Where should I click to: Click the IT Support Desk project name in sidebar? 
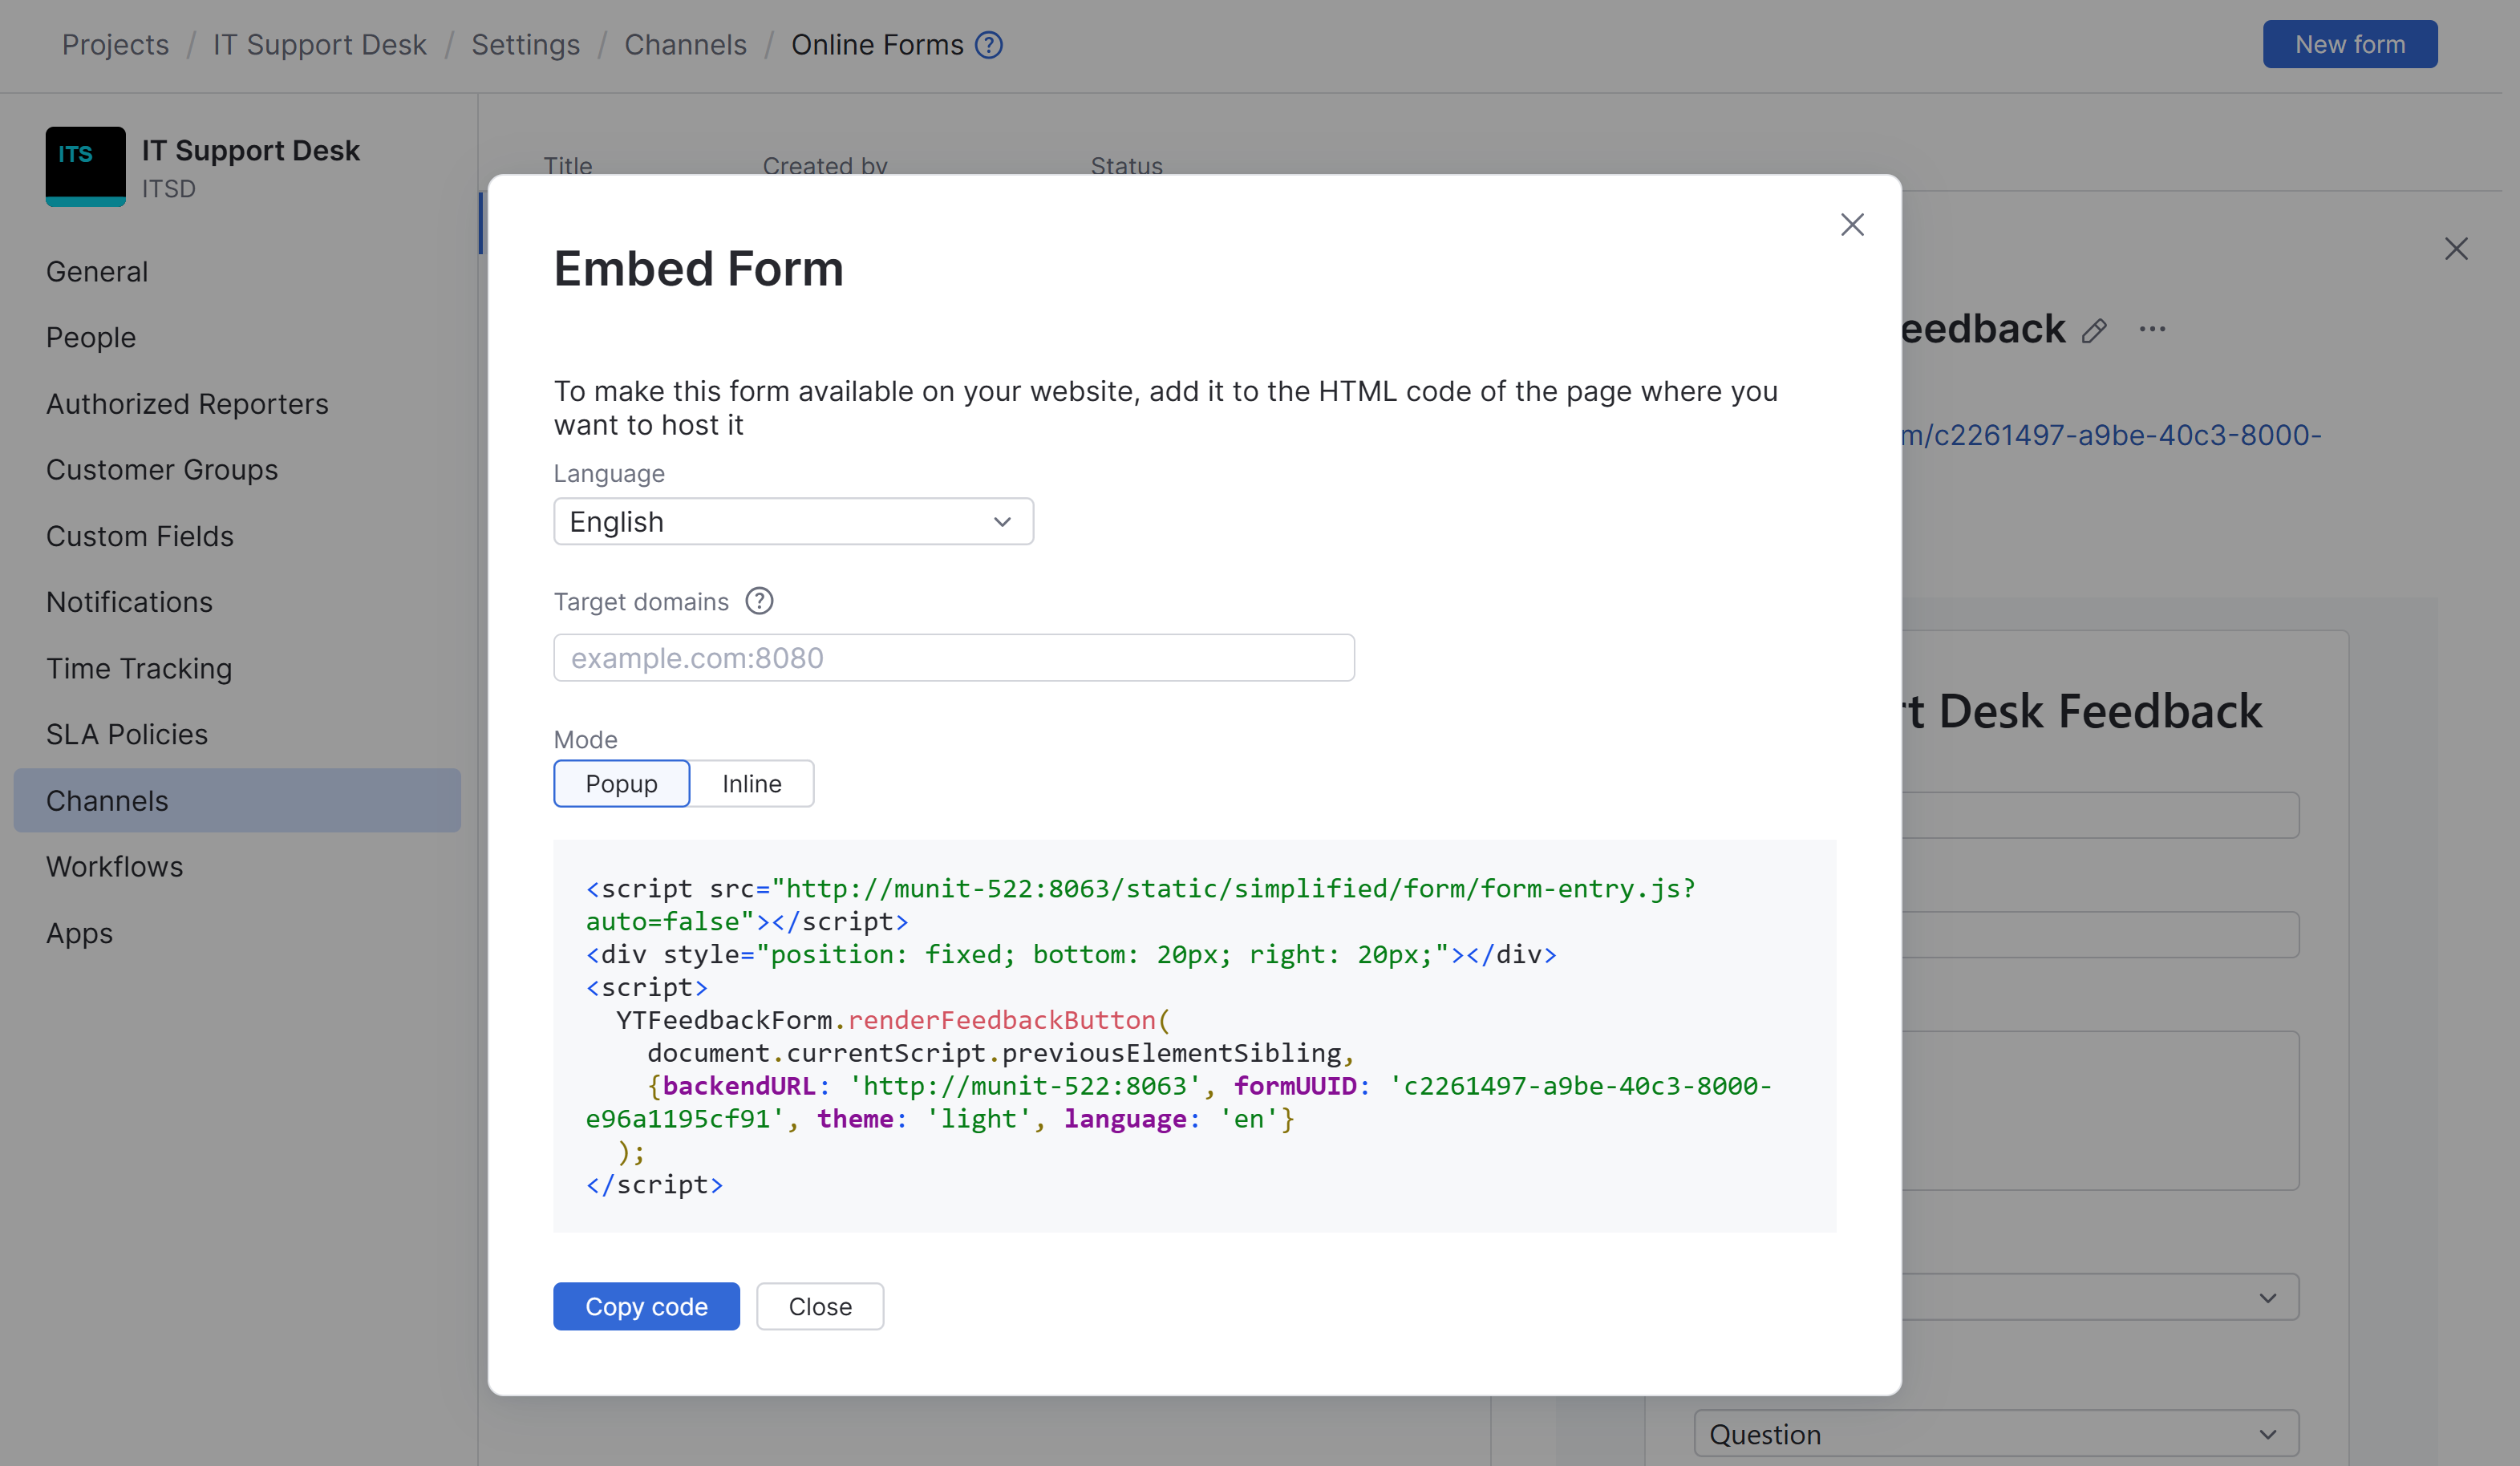click(x=251, y=150)
